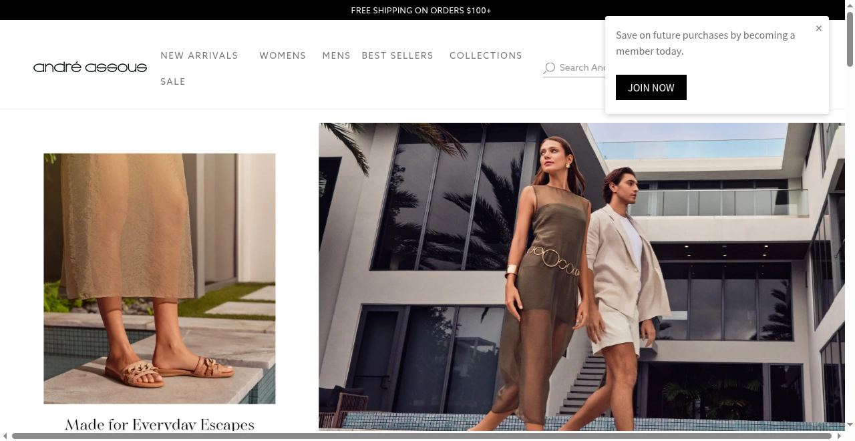This screenshot has width=855, height=441.
Task: Click the right horizontal scroll arrow
Action: (x=839, y=436)
